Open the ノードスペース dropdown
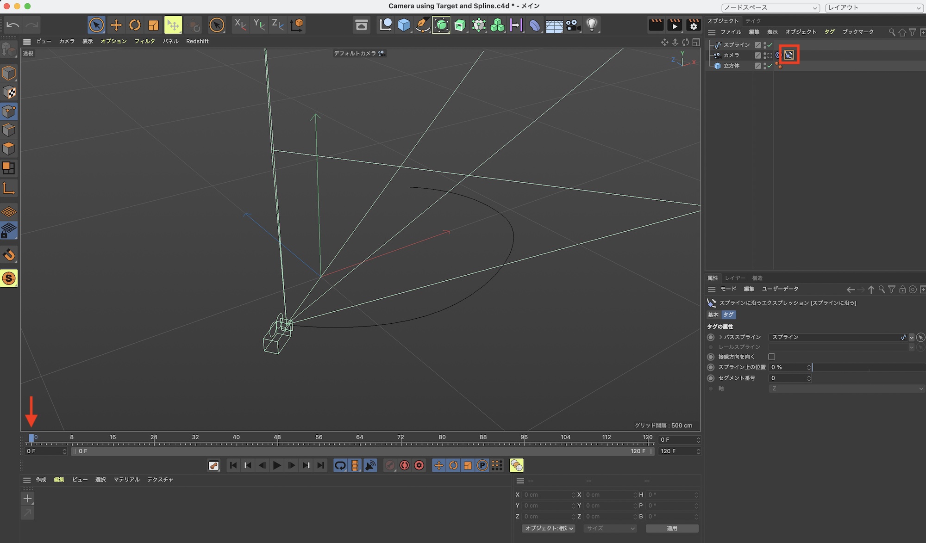Screen dimensions: 926x543 pyautogui.click(x=770, y=8)
